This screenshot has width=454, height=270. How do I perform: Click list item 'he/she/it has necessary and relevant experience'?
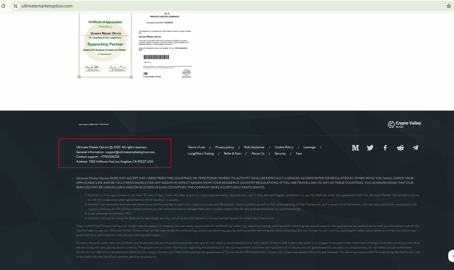pyautogui.click(x=252, y=207)
